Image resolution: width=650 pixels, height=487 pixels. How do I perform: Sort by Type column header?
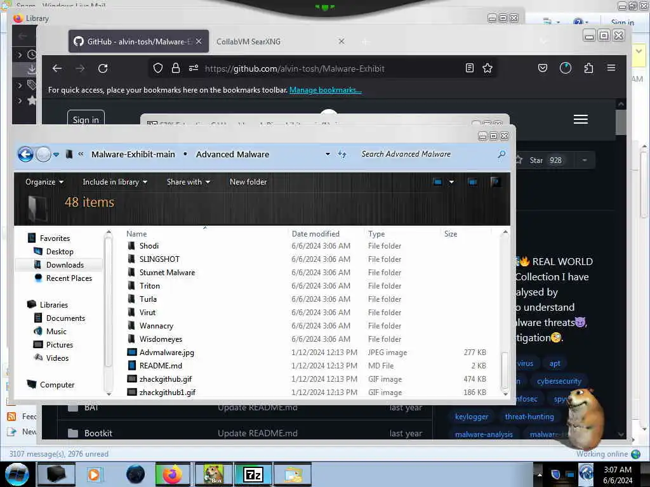376,234
